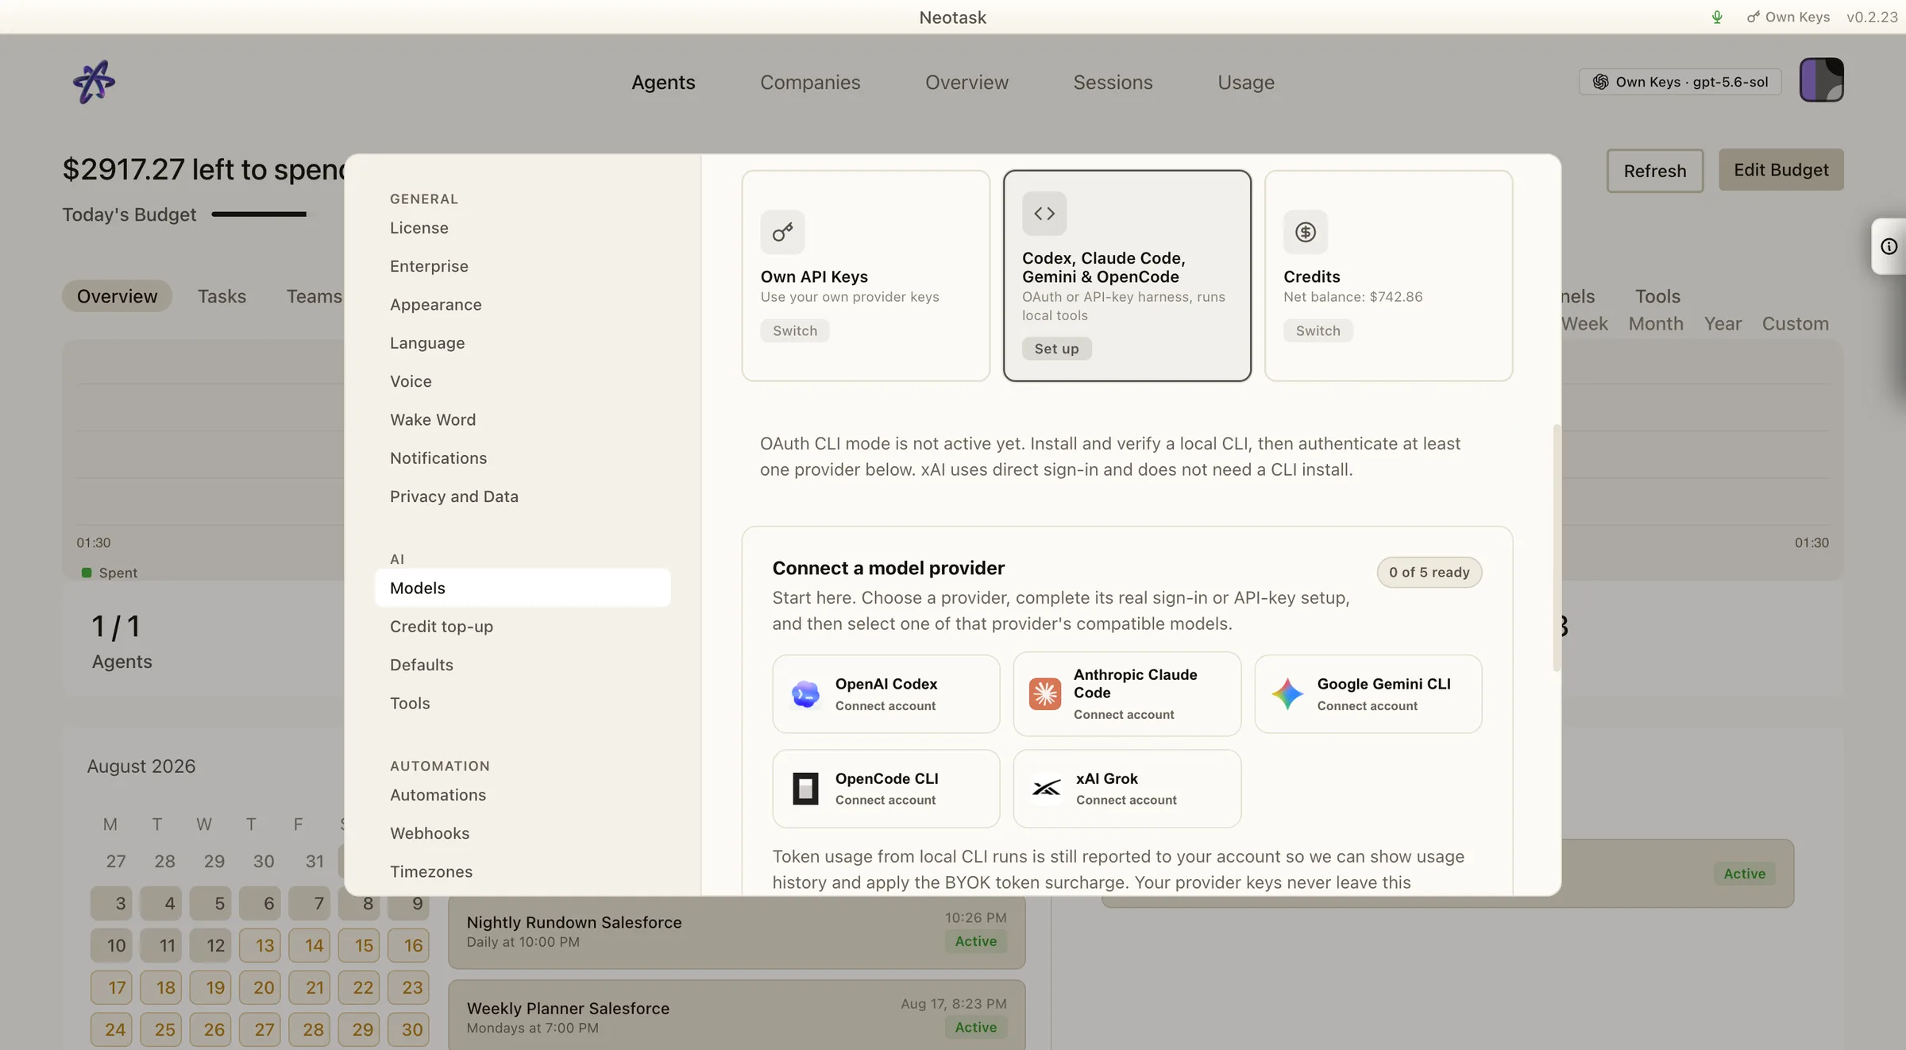Click the Own API Keys key icon
1906x1050 pixels.
coord(782,232)
